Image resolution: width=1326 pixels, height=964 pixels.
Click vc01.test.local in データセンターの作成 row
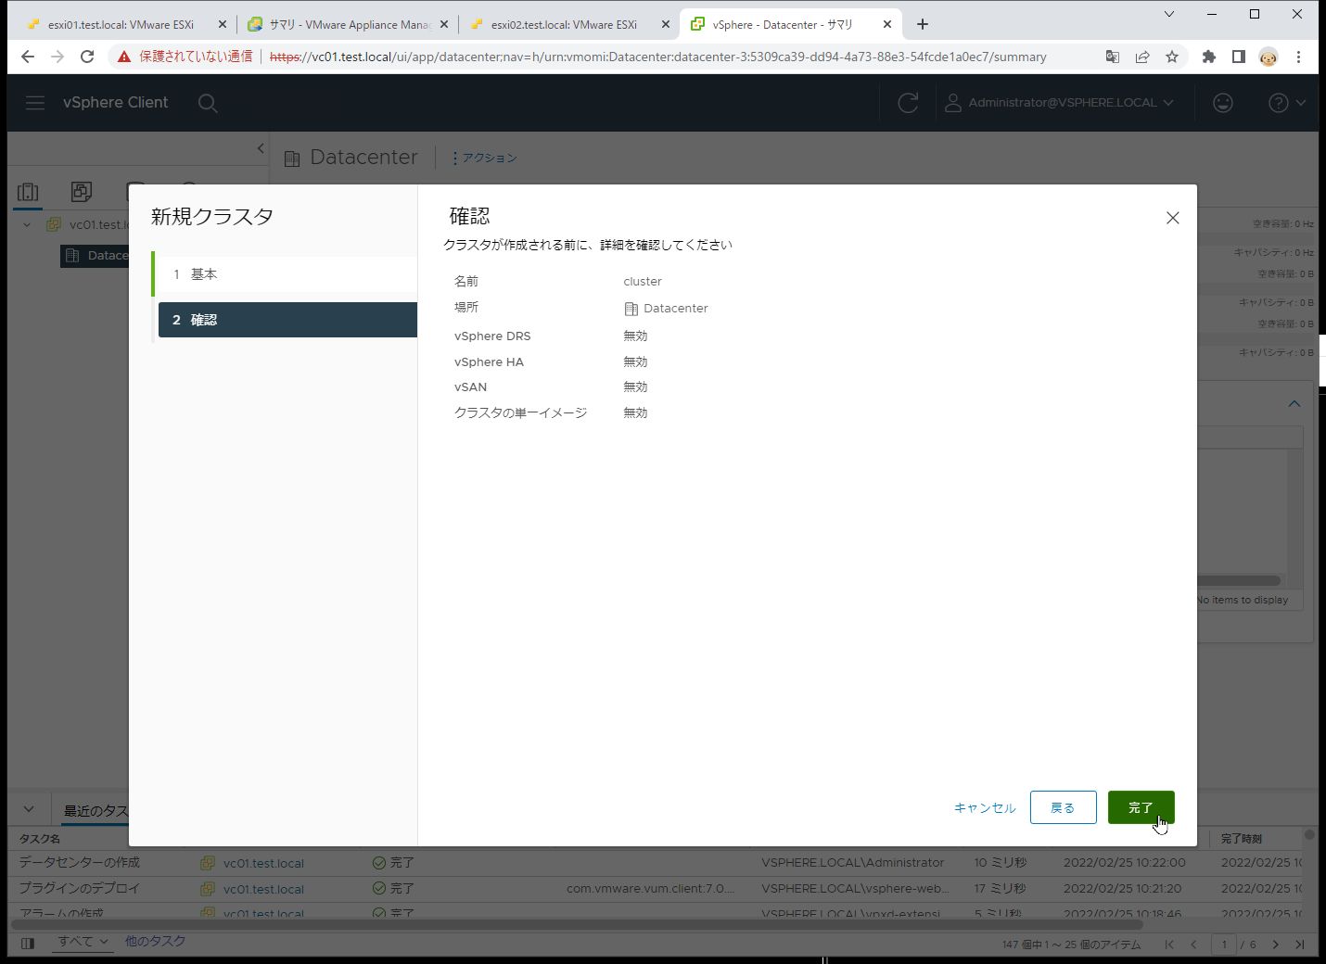(263, 863)
